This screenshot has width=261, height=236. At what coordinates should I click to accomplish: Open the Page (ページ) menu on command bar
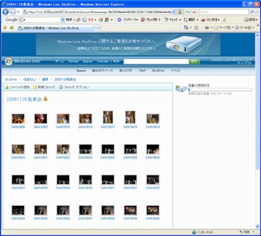tap(223, 28)
